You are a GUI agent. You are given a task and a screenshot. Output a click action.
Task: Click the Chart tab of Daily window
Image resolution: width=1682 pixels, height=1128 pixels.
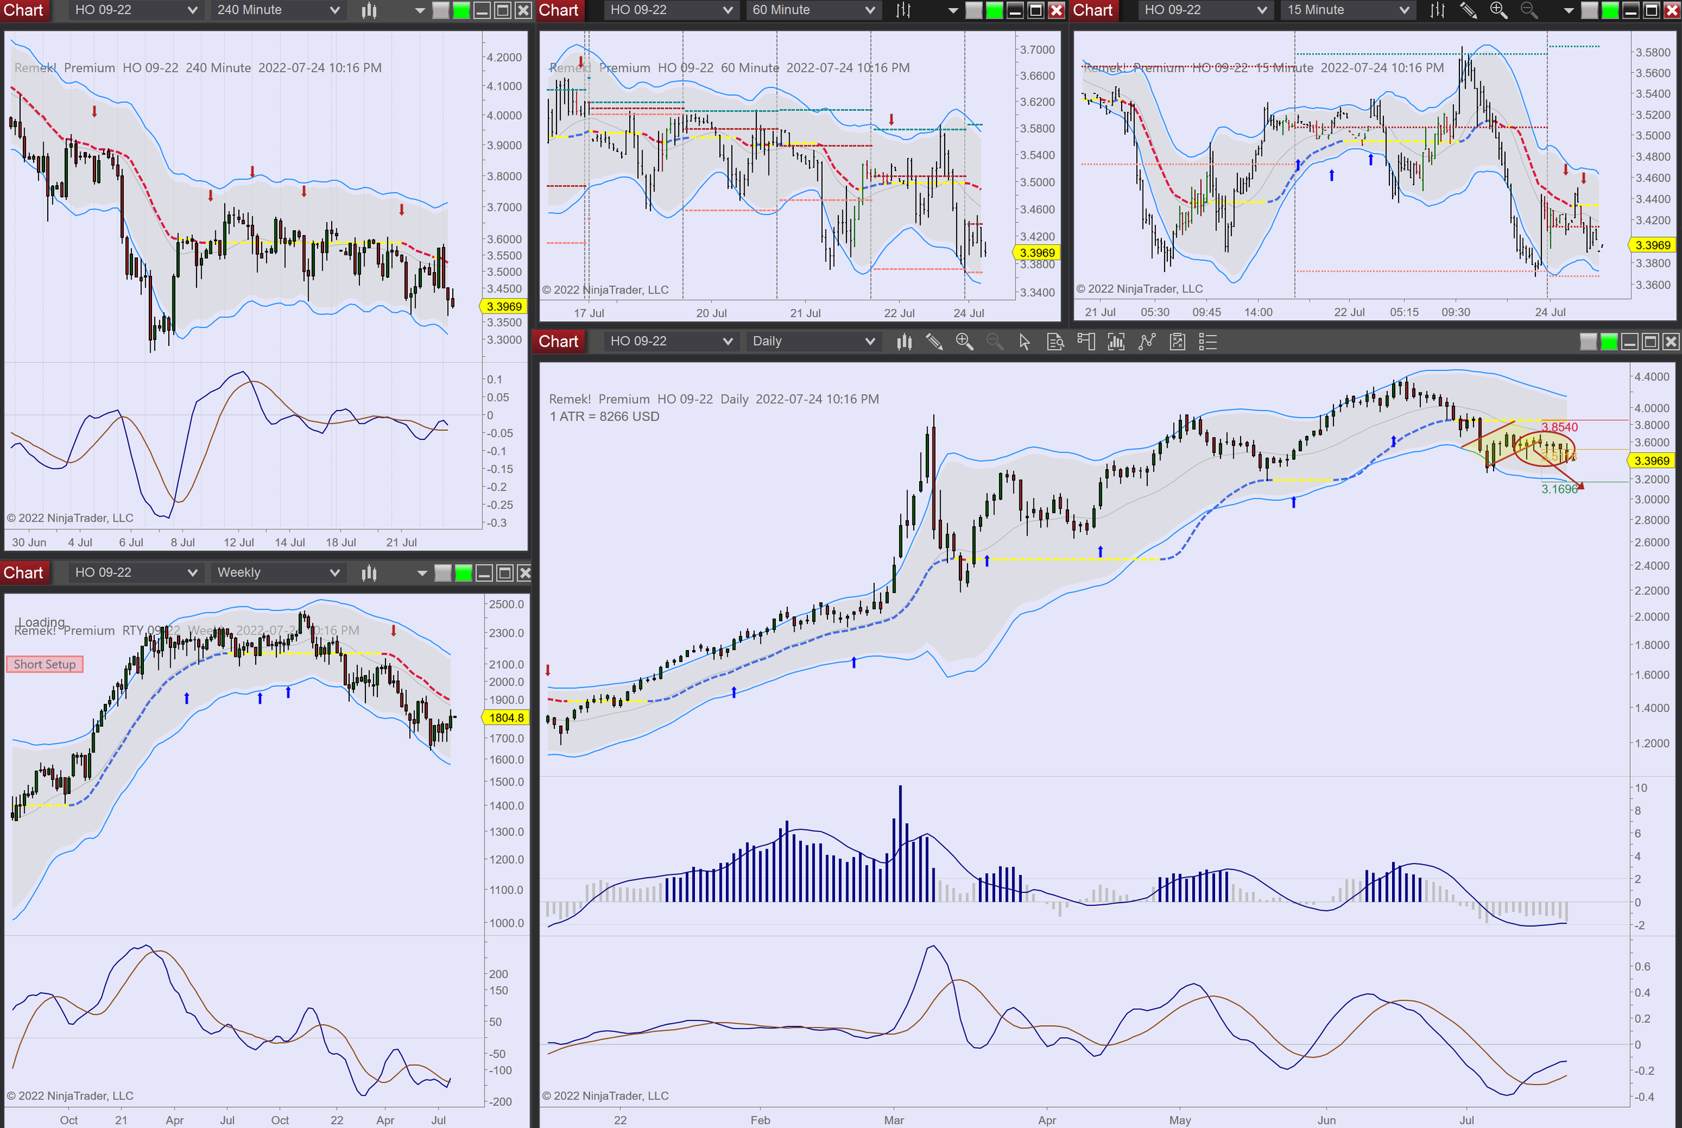558,342
